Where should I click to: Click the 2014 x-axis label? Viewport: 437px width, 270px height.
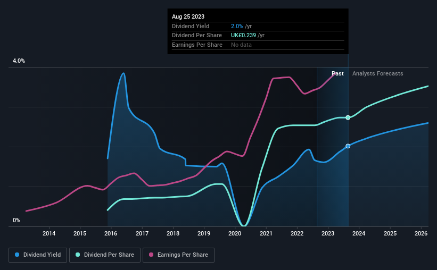point(49,233)
